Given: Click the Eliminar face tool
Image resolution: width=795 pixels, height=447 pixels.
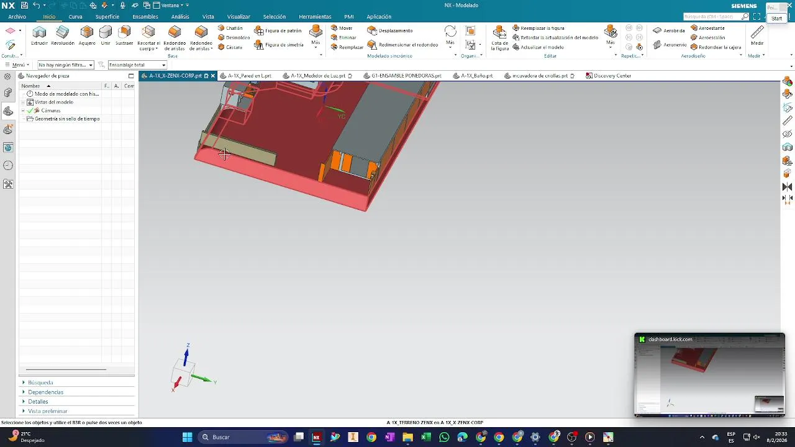Looking at the screenshot, I should [343, 37].
